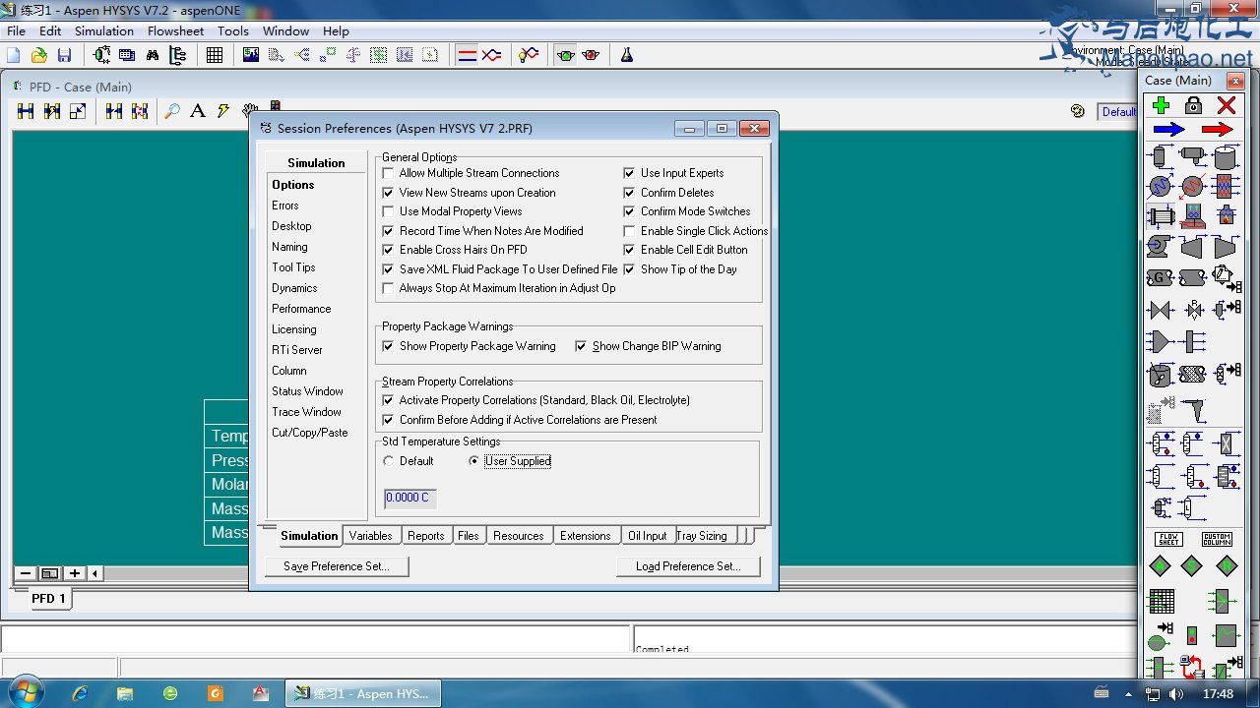Add a Pump from the object palette
1260x708 pixels.
(x=1161, y=247)
